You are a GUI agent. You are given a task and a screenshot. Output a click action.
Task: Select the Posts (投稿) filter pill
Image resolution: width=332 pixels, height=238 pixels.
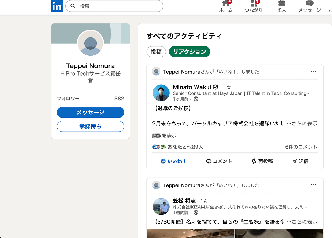pyautogui.click(x=156, y=52)
